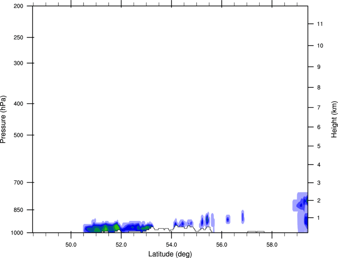Screen dimensions: 338x258
Task: Click the 50.0 latitude tick label
Action: (x=71, y=245)
